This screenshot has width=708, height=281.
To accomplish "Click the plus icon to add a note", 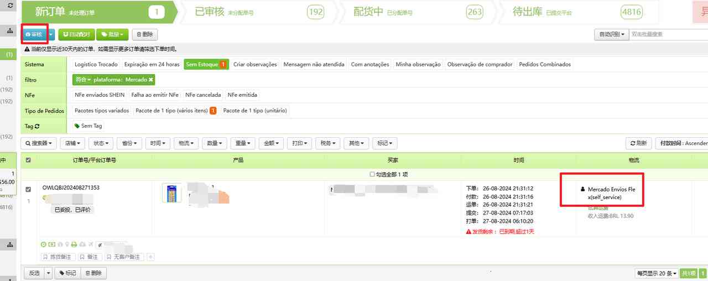I will [150, 257].
